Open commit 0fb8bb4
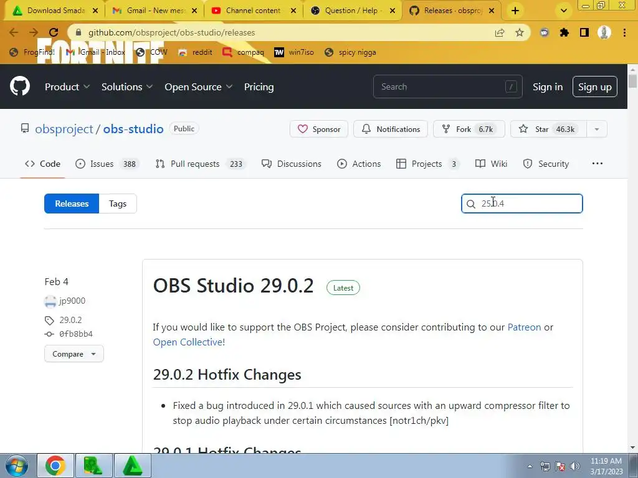638x478 pixels. pyautogui.click(x=76, y=334)
